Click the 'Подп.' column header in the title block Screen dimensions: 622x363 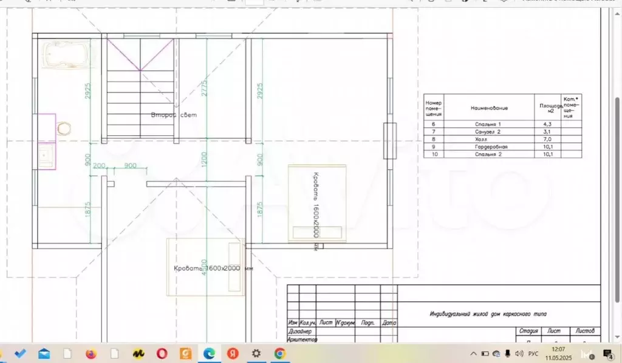point(367,322)
